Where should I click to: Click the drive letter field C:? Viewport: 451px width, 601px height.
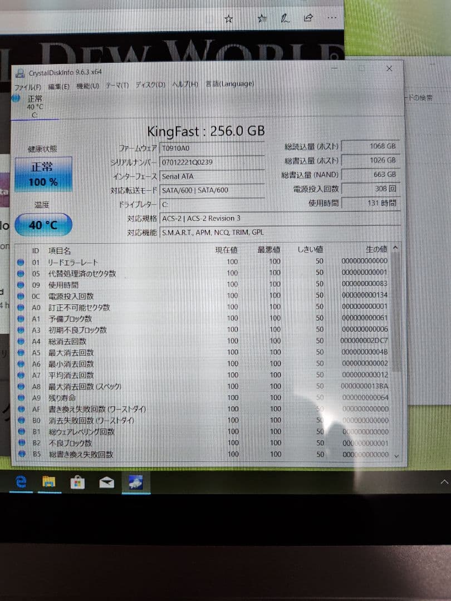point(212,204)
